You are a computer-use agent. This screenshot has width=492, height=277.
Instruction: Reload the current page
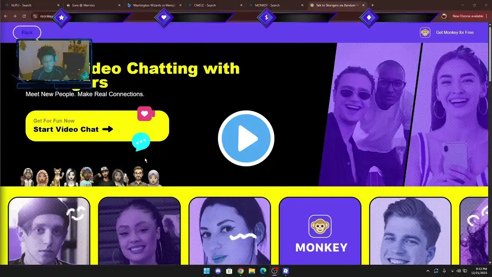click(x=24, y=16)
